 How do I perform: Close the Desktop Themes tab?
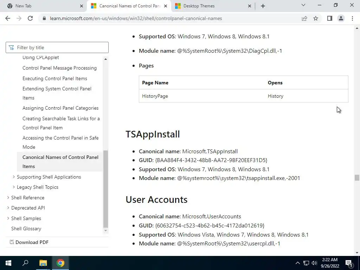[250, 6]
